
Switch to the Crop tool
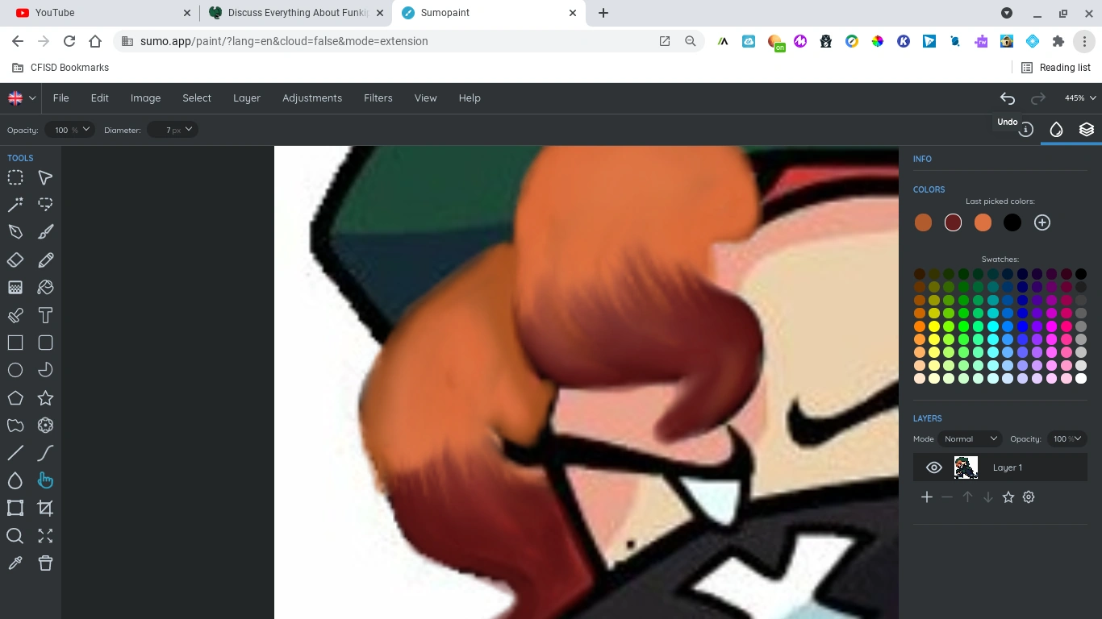tap(45, 508)
